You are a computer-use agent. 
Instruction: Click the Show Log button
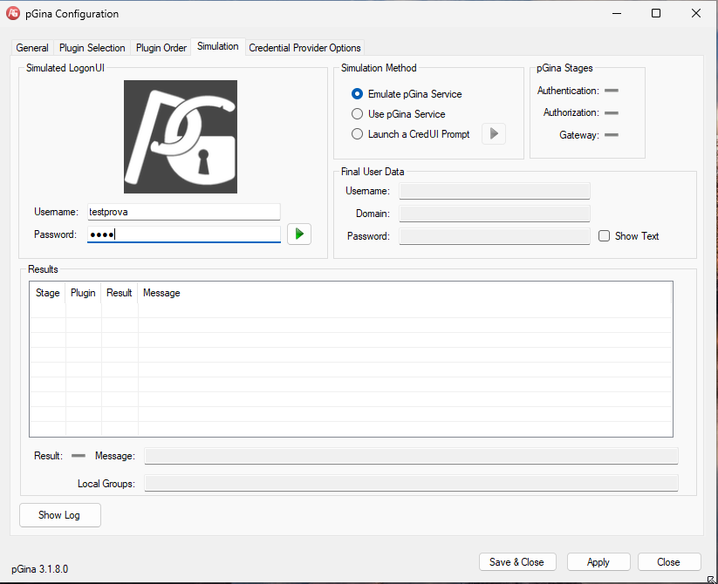(x=60, y=515)
